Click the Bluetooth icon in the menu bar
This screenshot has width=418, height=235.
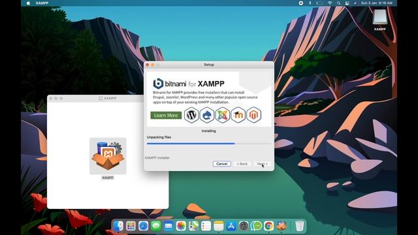(310, 3)
